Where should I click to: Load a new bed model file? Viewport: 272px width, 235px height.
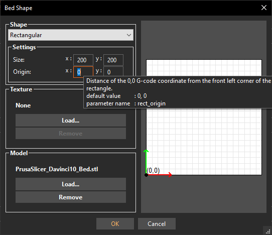pyautogui.click(x=71, y=184)
